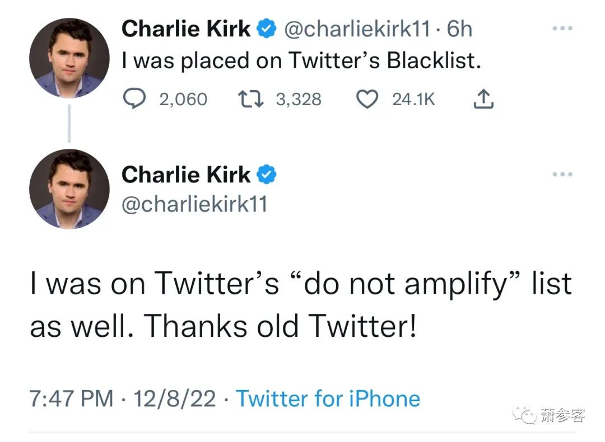This screenshot has height=442, width=605.
Task: Click the WeChat logo in the watermark
Action: [x=526, y=415]
